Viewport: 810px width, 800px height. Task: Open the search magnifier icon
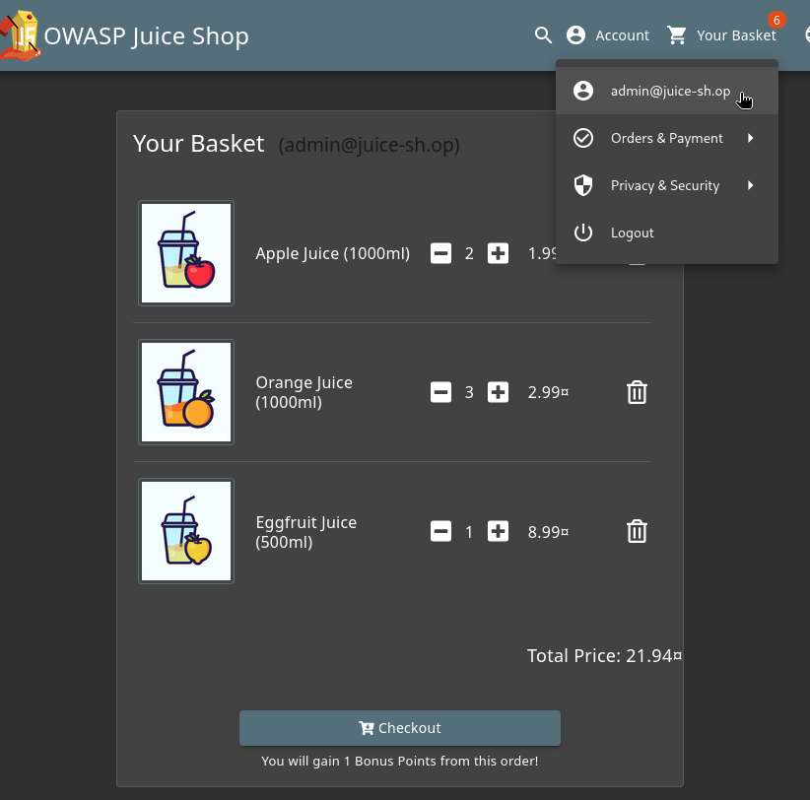click(543, 35)
